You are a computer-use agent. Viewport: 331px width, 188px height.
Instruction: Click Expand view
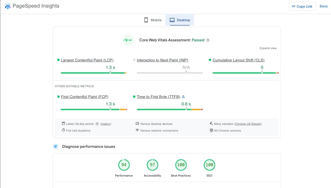pyautogui.click(x=268, y=48)
